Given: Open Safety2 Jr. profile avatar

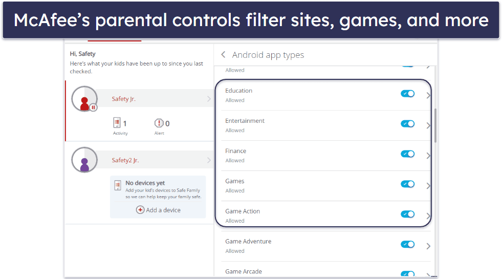Looking at the screenshot, I should [x=84, y=160].
